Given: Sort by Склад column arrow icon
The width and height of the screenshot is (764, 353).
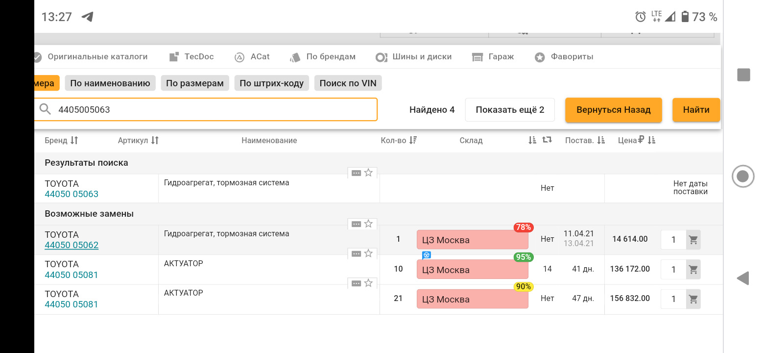Looking at the screenshot, I should coord(533,140).
